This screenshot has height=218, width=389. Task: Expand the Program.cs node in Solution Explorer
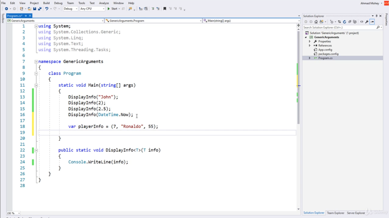[x=310, y=58]
